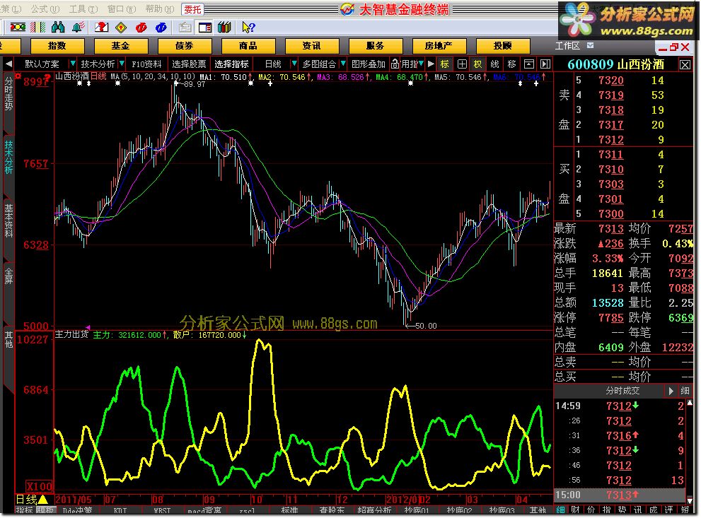The image size is (701, 518).
Task: Open the 投顾 category tab
Action: [502, 45]
